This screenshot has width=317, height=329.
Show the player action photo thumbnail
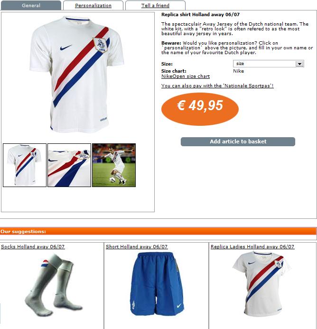point(114,165)
